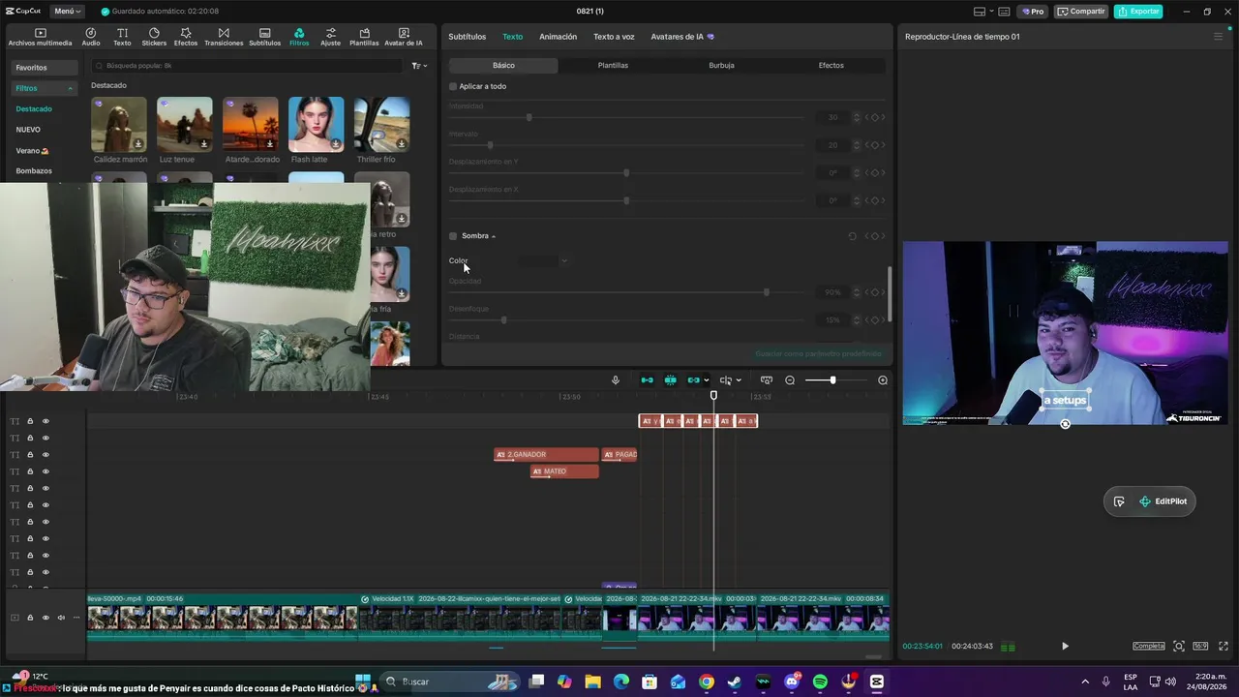Select the Burbuja sub-tab
Image resolution: width=1239 pixels, height=697 pixels.
[721, 66]
